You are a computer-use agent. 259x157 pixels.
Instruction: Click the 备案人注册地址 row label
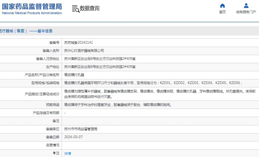pyautogui.click(x=48, y=59)
